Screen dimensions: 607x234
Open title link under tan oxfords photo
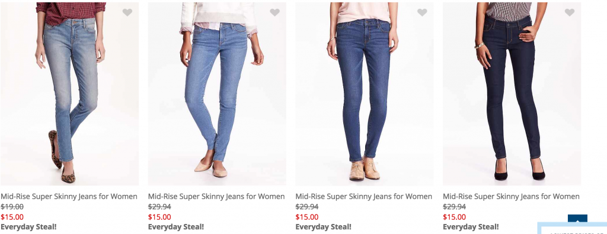coord(364,197)
